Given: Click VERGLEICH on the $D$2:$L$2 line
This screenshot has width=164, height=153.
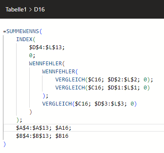Looking at the screenshot, I should tap(70, 80).
